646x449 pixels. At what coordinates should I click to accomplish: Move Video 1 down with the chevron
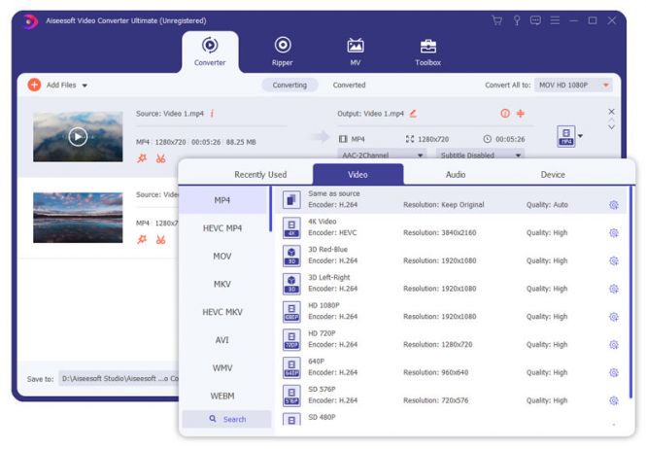click(611, 127)
